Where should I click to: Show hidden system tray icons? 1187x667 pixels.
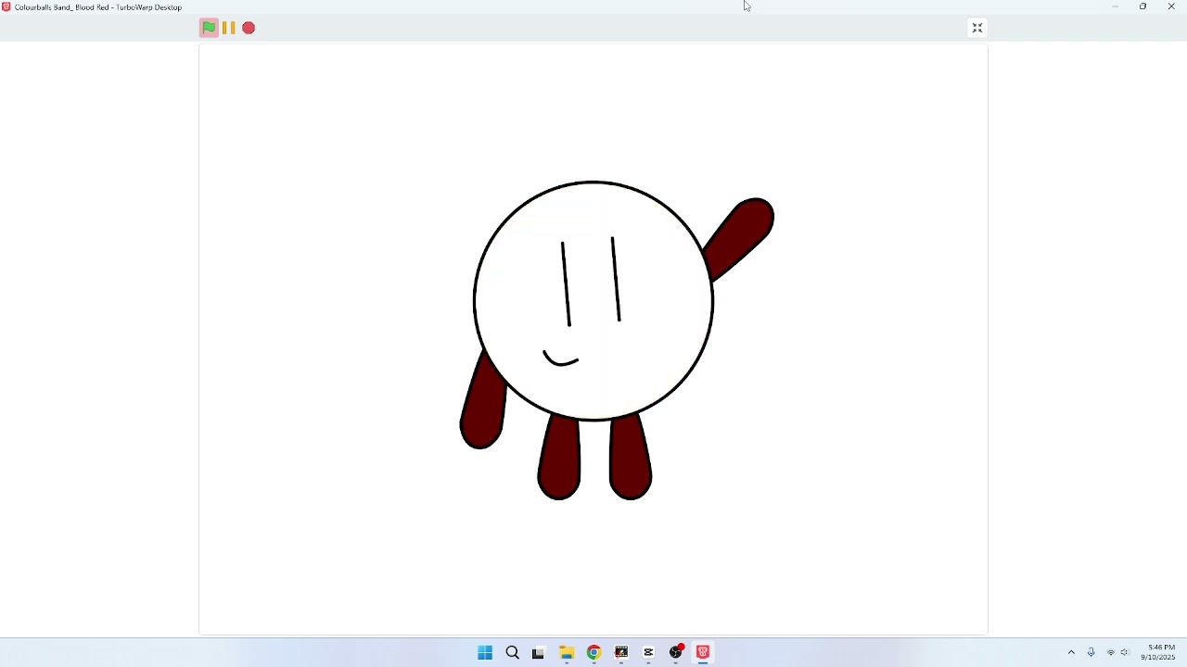click(x=1072, y=653)
